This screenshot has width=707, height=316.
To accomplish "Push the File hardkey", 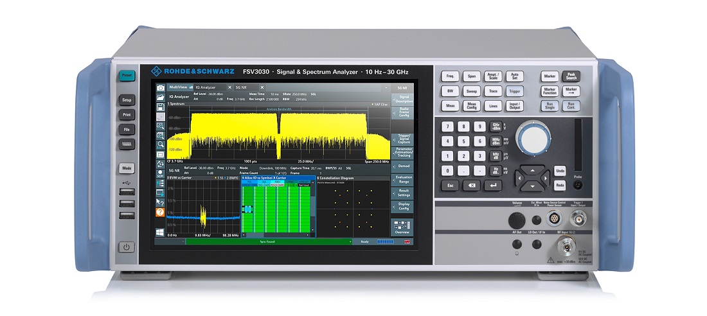I will [x=127, y=129].
